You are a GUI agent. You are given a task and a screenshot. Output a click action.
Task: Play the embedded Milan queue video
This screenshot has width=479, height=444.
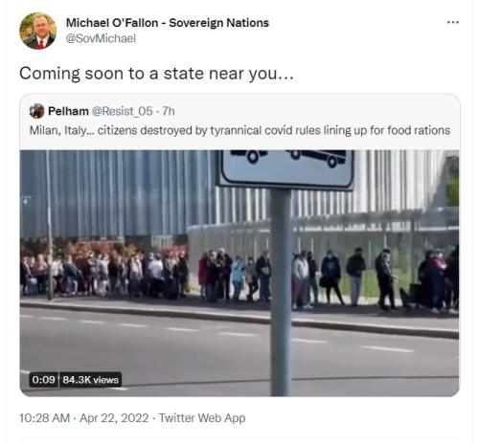click(x=239, y=273)
